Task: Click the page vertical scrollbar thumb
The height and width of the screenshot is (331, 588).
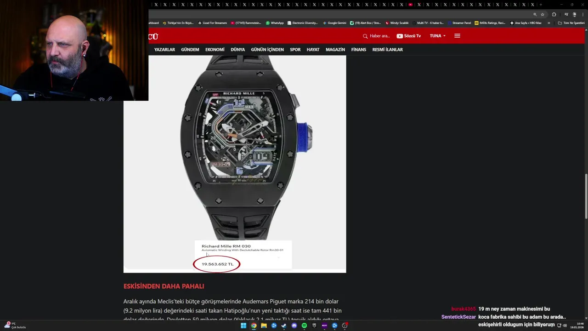Action: pyautogui.click(x=586, y=196)
